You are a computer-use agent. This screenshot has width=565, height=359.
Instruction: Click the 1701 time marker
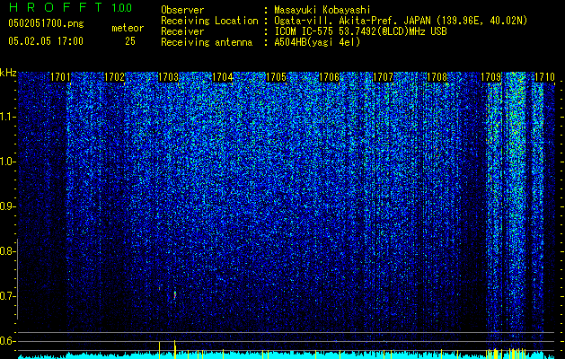[x=60, y=77]
